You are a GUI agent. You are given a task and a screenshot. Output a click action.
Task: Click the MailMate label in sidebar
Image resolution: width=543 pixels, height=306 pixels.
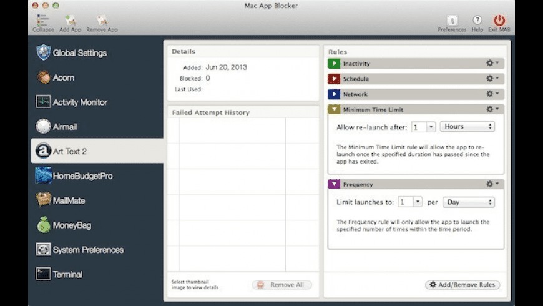pyautogui.click(x=69, y=200)
